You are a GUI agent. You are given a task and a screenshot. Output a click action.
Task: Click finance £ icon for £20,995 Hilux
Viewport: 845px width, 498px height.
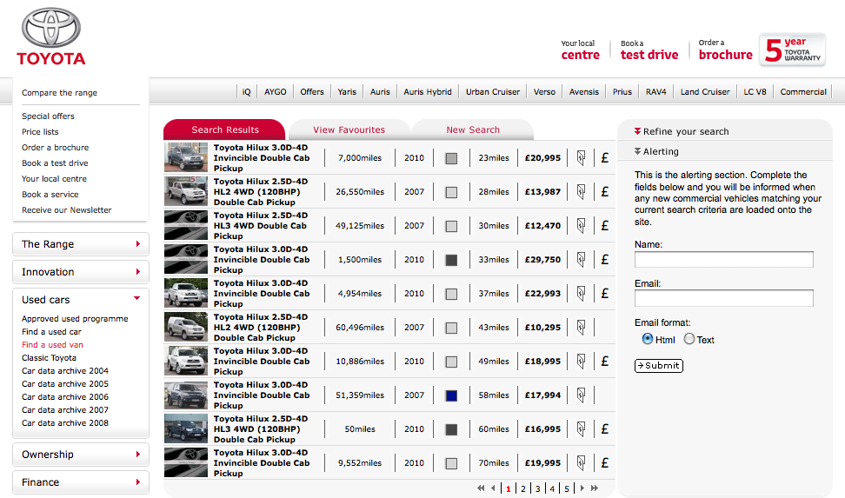pyautogui.click(x=605, y=158)
